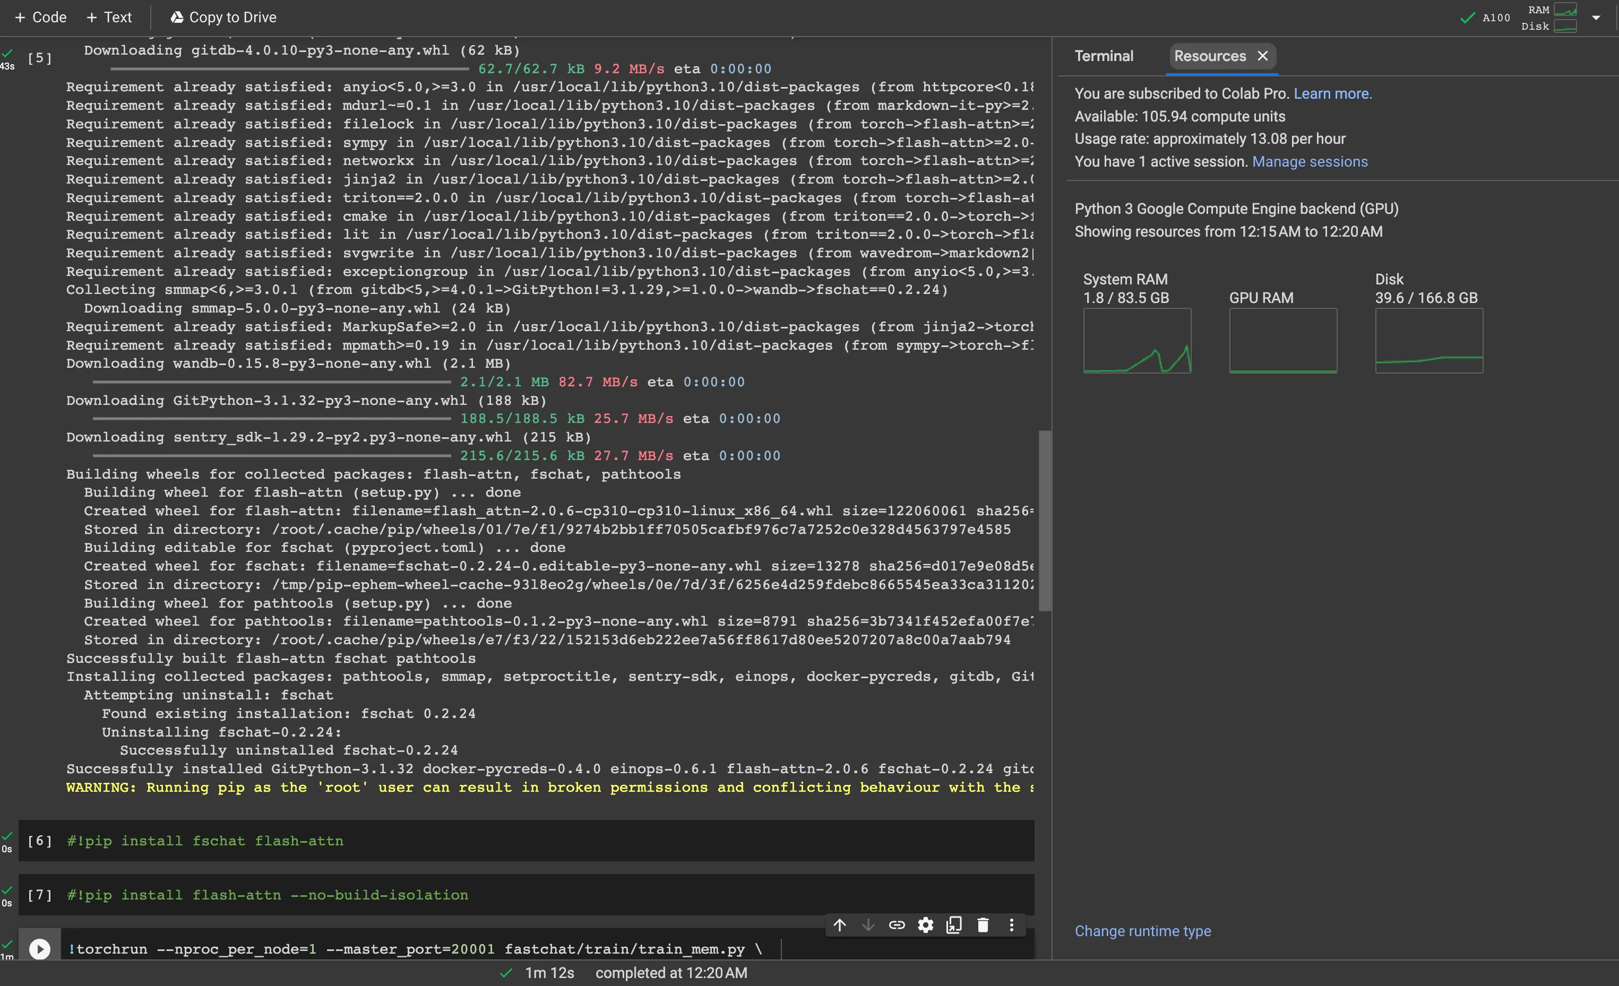Click Copy to Drive button

[x=223, y=18]
